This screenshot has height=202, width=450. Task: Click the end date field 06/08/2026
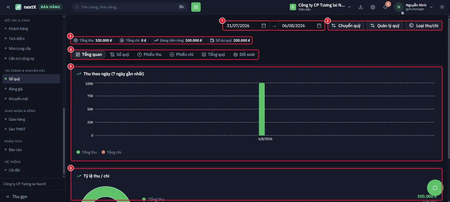(301, 26)
